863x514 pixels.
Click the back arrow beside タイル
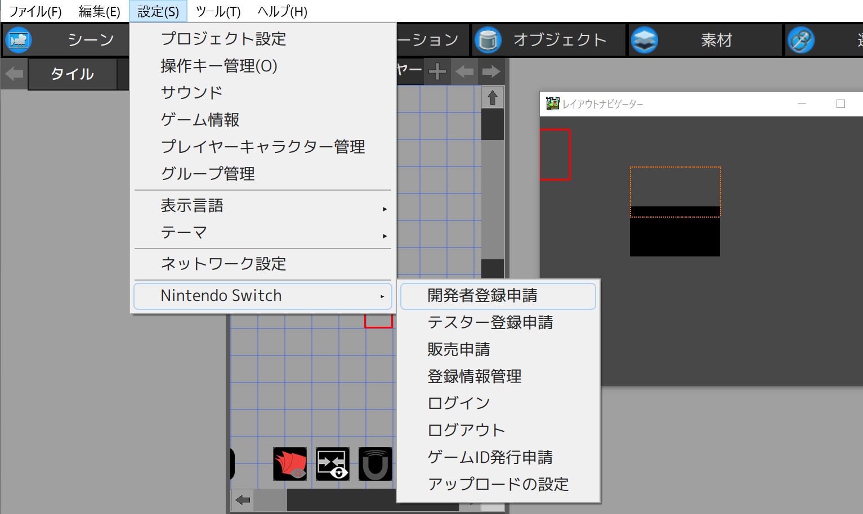click(14, 74)
